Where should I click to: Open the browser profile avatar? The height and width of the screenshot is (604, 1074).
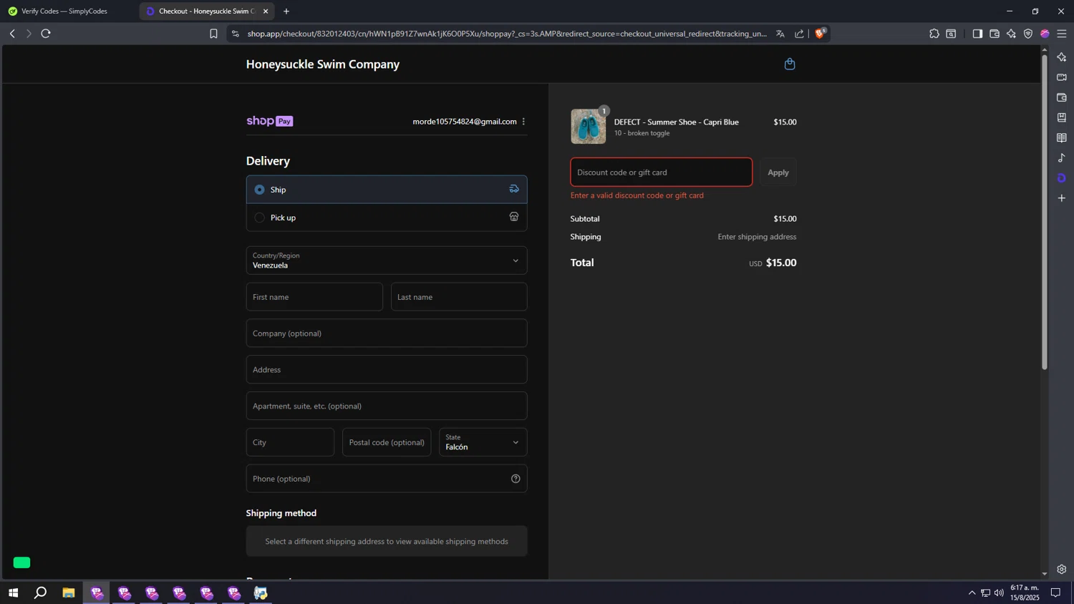point(1045,34)
